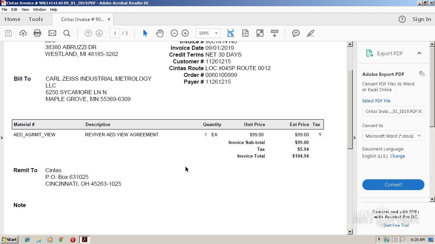Send file by email envelope icon
Viewport: 435px width, 244px height.
(x=52, y=33)
